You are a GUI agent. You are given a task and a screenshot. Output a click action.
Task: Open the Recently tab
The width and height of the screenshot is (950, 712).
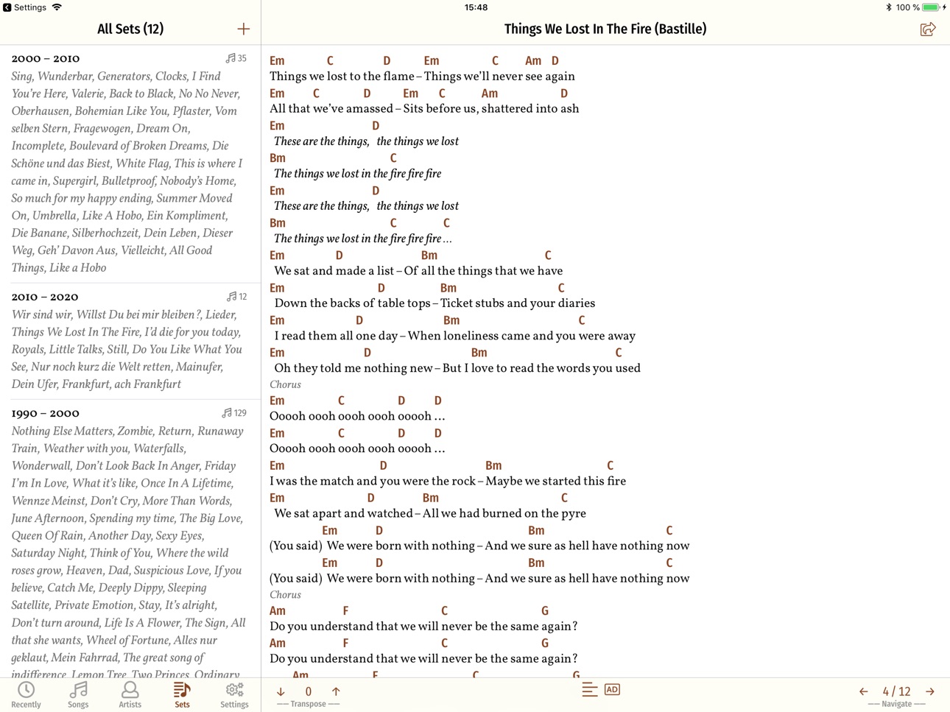coord(27,694)
